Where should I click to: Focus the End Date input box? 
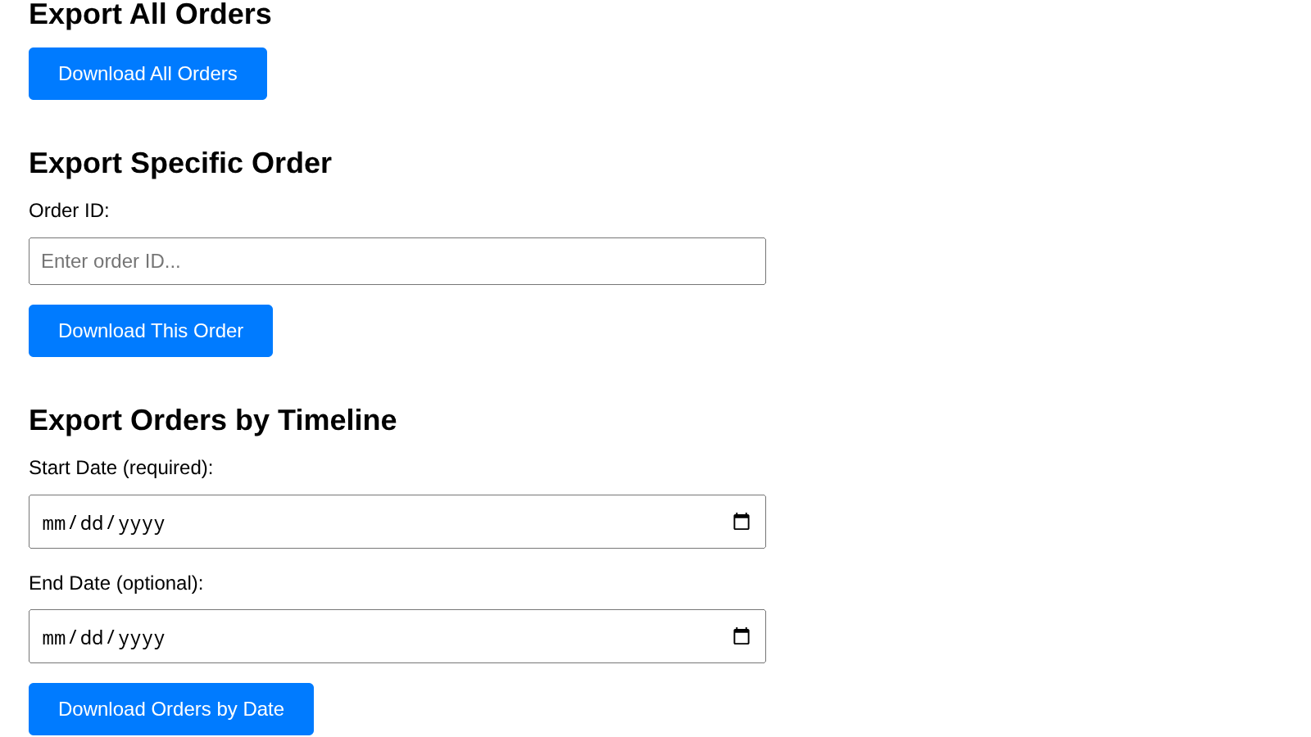(x=410, y=636)
